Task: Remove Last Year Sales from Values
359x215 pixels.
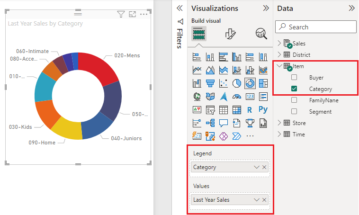Action: click(264, 200)
